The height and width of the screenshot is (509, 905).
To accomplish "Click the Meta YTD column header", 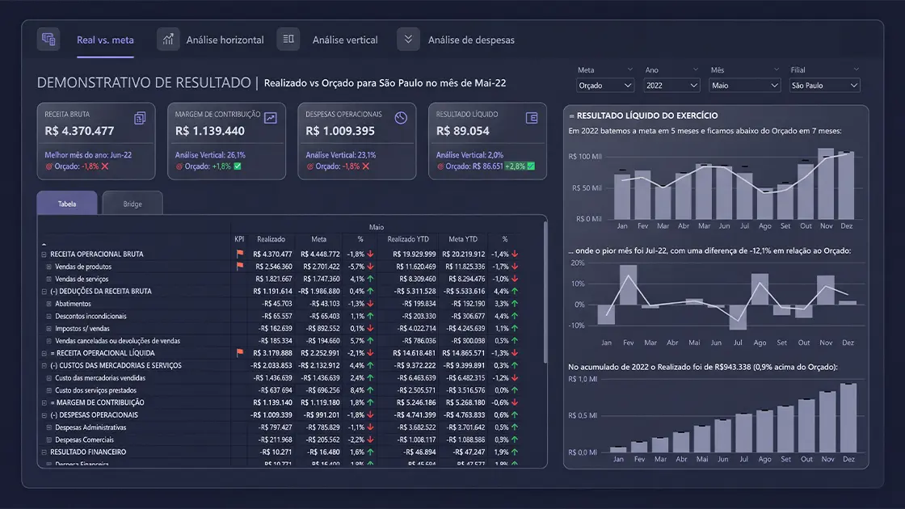I will coord(463,239).
